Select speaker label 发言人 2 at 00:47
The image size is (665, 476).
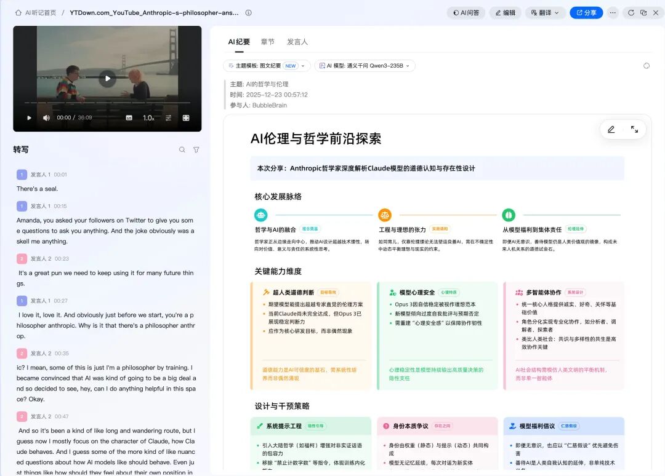pos(41,416)
